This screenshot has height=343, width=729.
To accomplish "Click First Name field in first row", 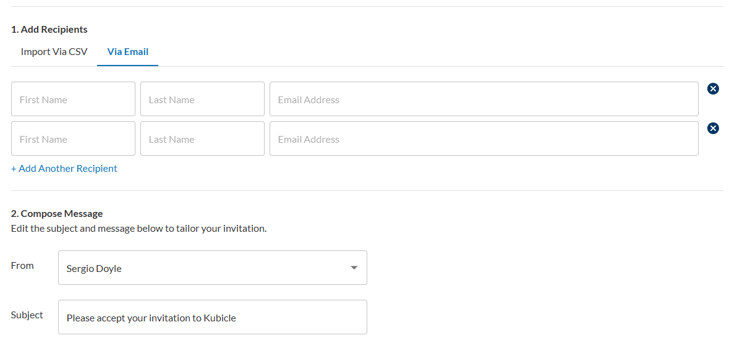I will coord(73,100).
